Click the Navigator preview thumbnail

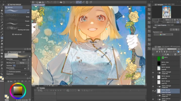pos(166,12)
